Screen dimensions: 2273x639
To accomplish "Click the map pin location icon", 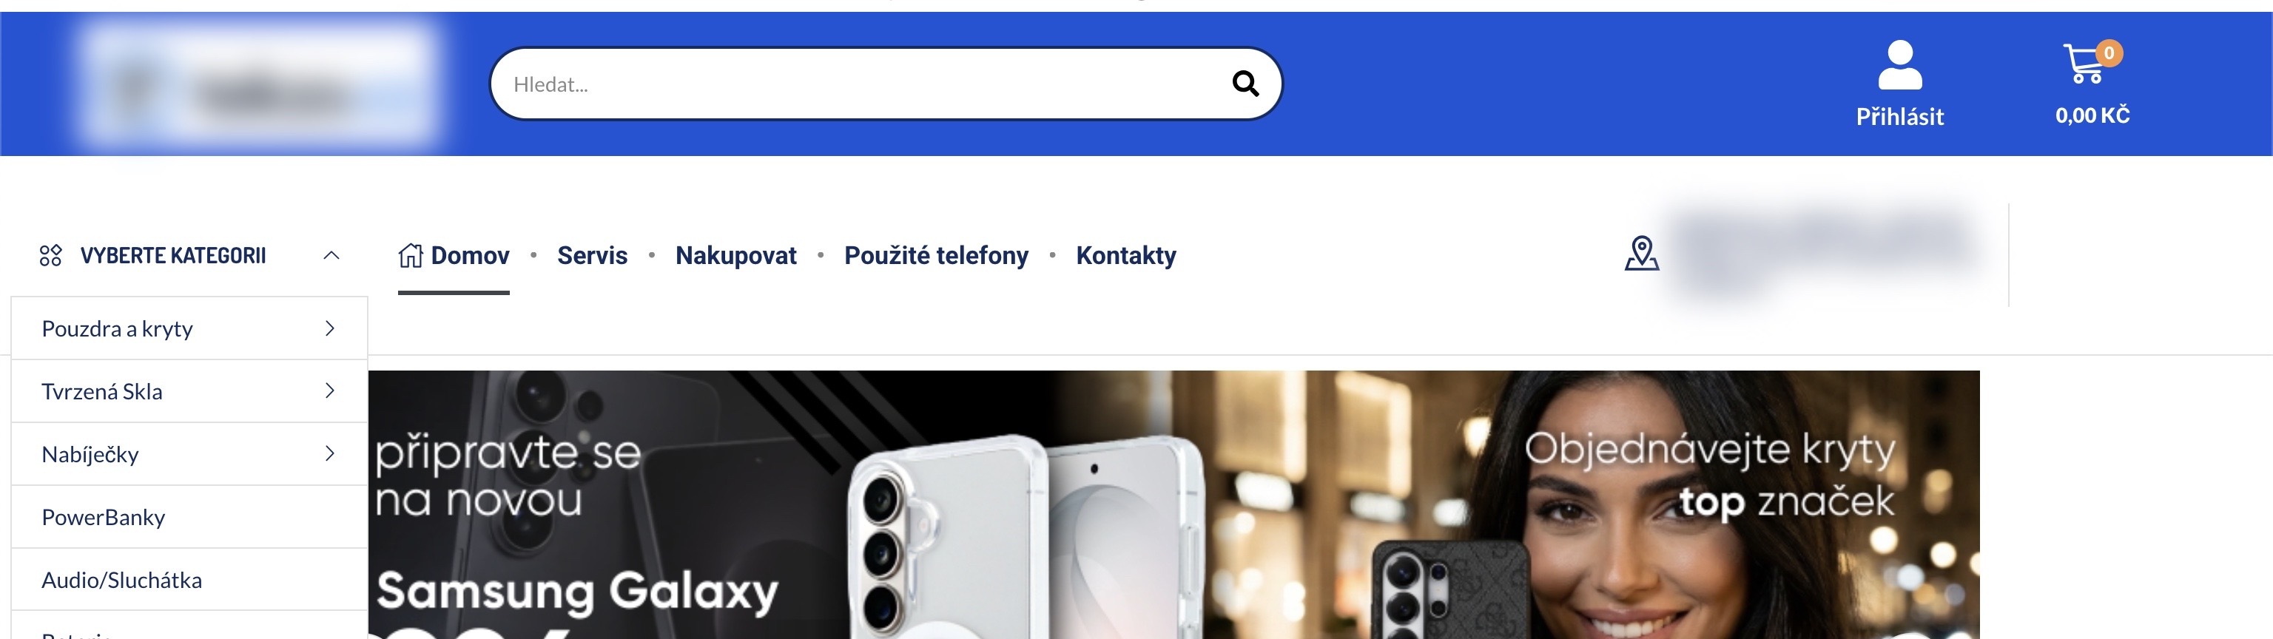I will pyautogui.click(x=1641, y=253).
